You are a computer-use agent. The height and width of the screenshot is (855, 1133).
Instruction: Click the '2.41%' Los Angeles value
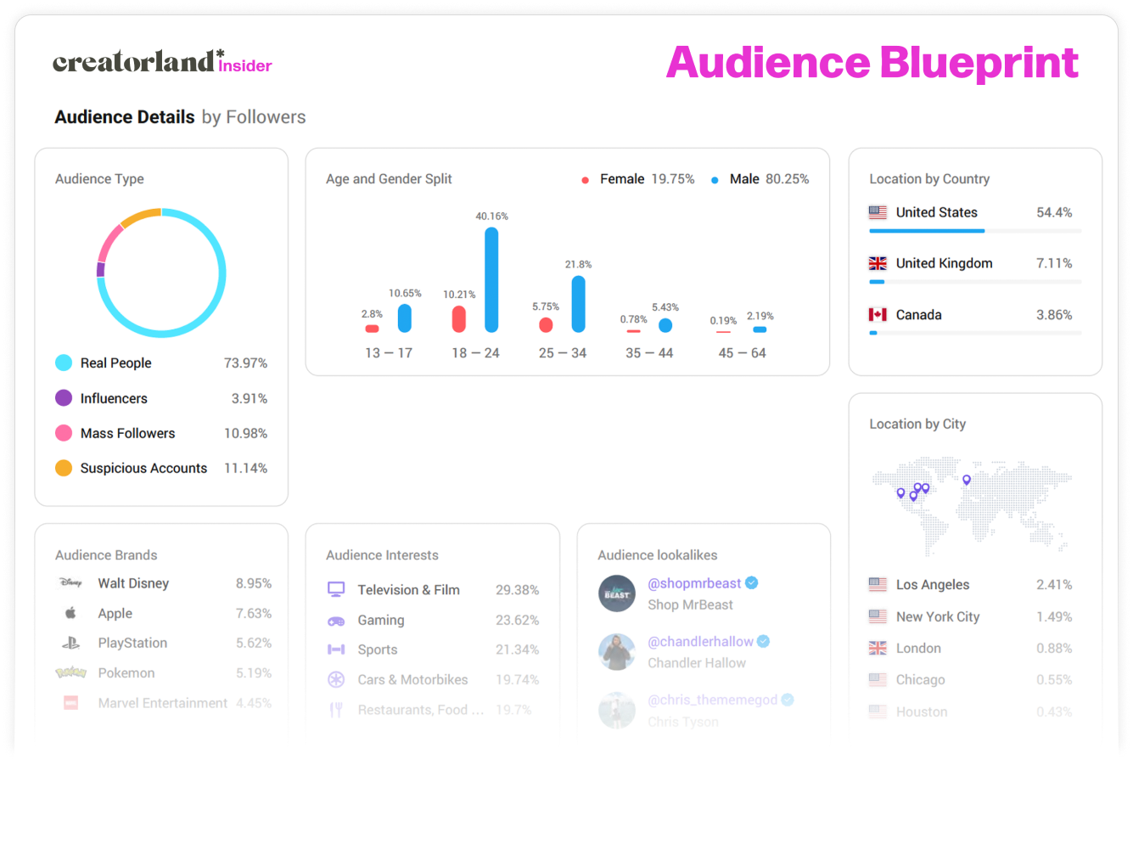pos(1054,584)
